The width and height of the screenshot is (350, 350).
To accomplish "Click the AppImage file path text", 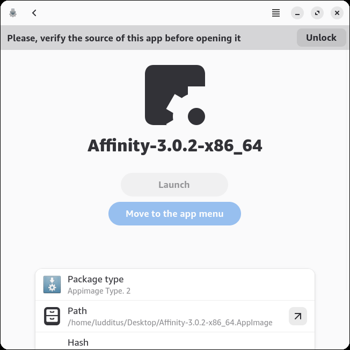I will (x=170, y=323).
